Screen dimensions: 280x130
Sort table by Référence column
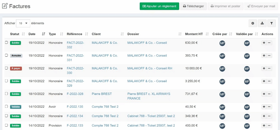(x=78, y=34)
